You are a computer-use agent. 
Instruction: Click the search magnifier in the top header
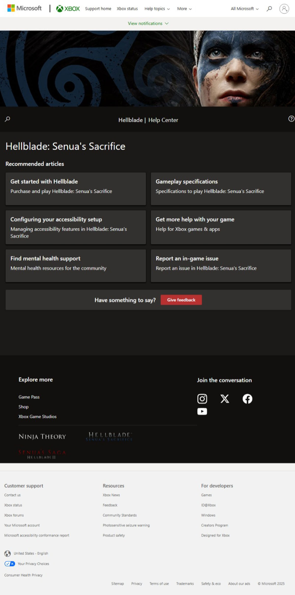coord(269,9)
